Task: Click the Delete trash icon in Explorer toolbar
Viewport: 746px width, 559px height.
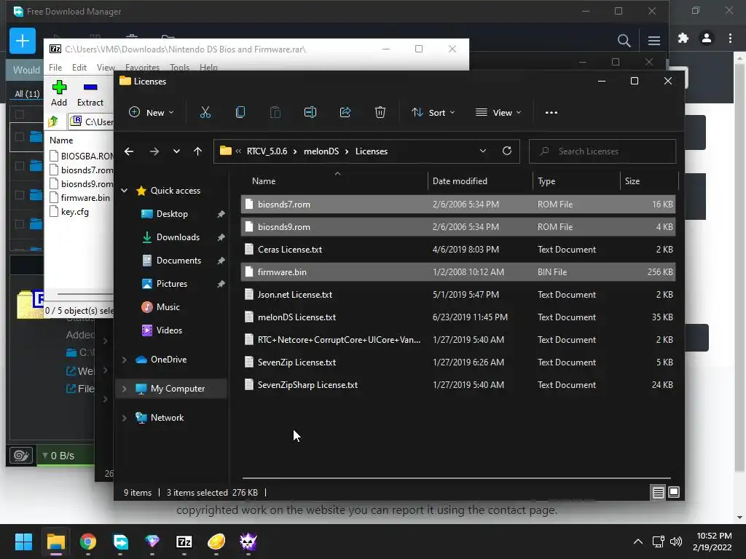Action: click(380, 113)
